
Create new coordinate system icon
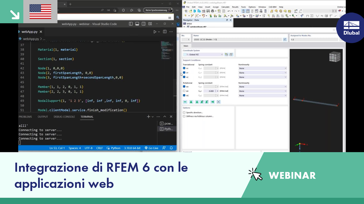[226, 55]
